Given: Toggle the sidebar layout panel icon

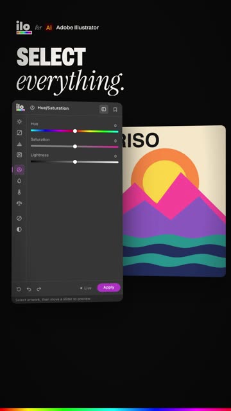Looking at the screenshot, I should 104,109.
